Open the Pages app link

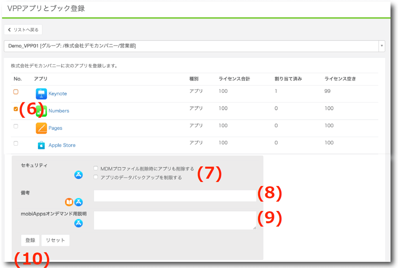55,128
